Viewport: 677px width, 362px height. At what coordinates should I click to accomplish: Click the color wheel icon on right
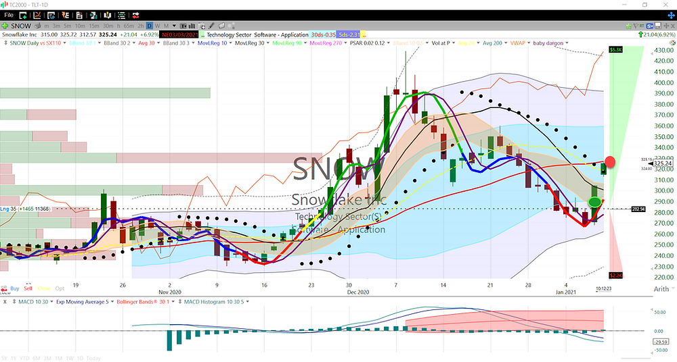pyautogui.click(x=672, y=43)
